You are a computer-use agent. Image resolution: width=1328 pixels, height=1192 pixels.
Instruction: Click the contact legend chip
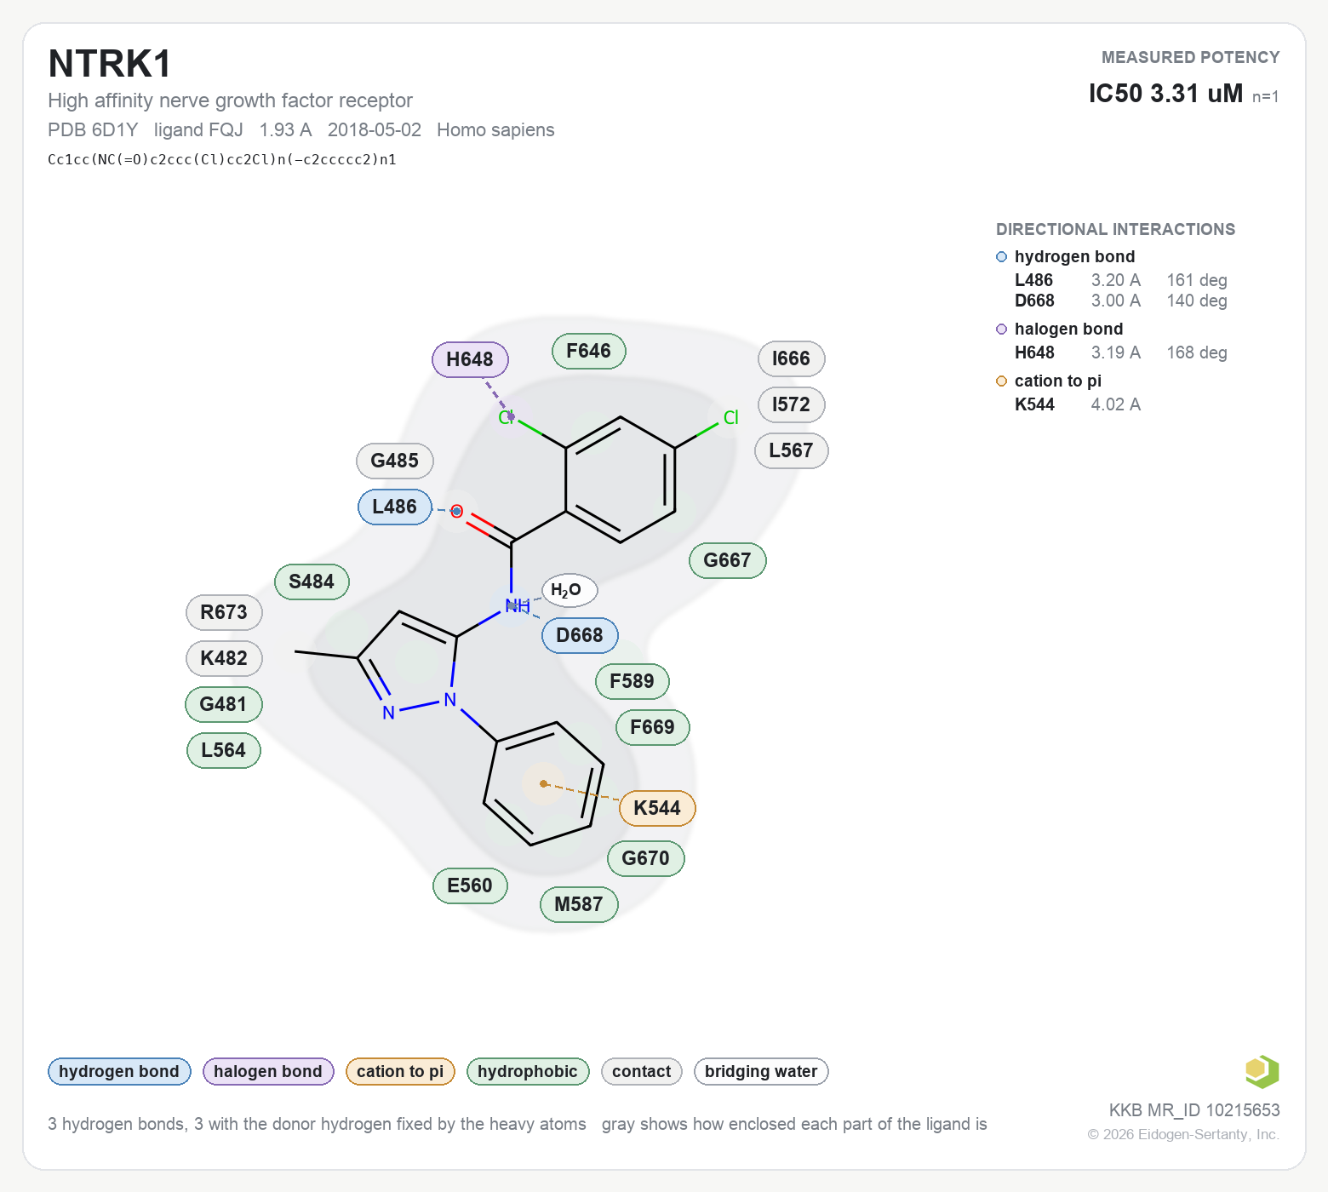pos(642,1072)
